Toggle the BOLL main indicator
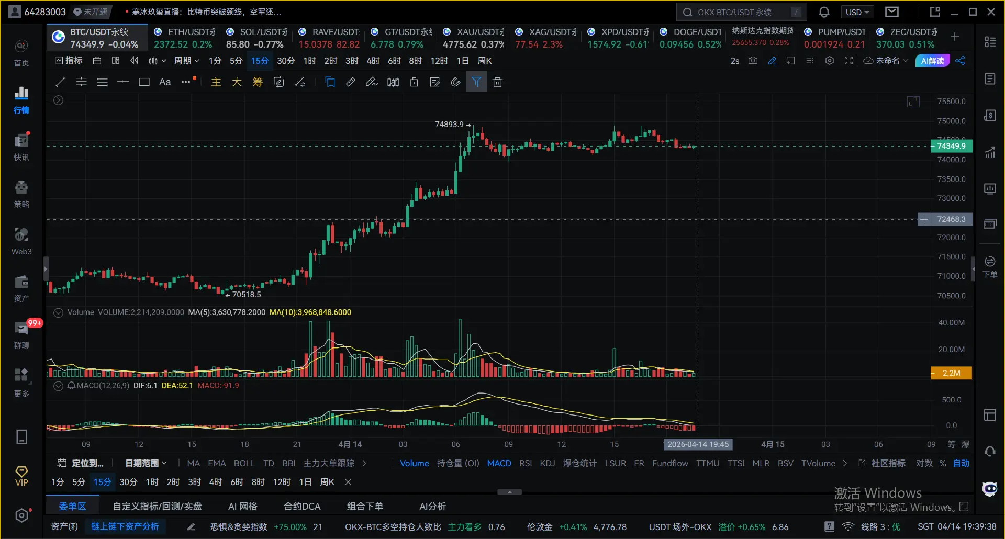Viewport: 1005px width, 539px height. [x=244, y=463]
